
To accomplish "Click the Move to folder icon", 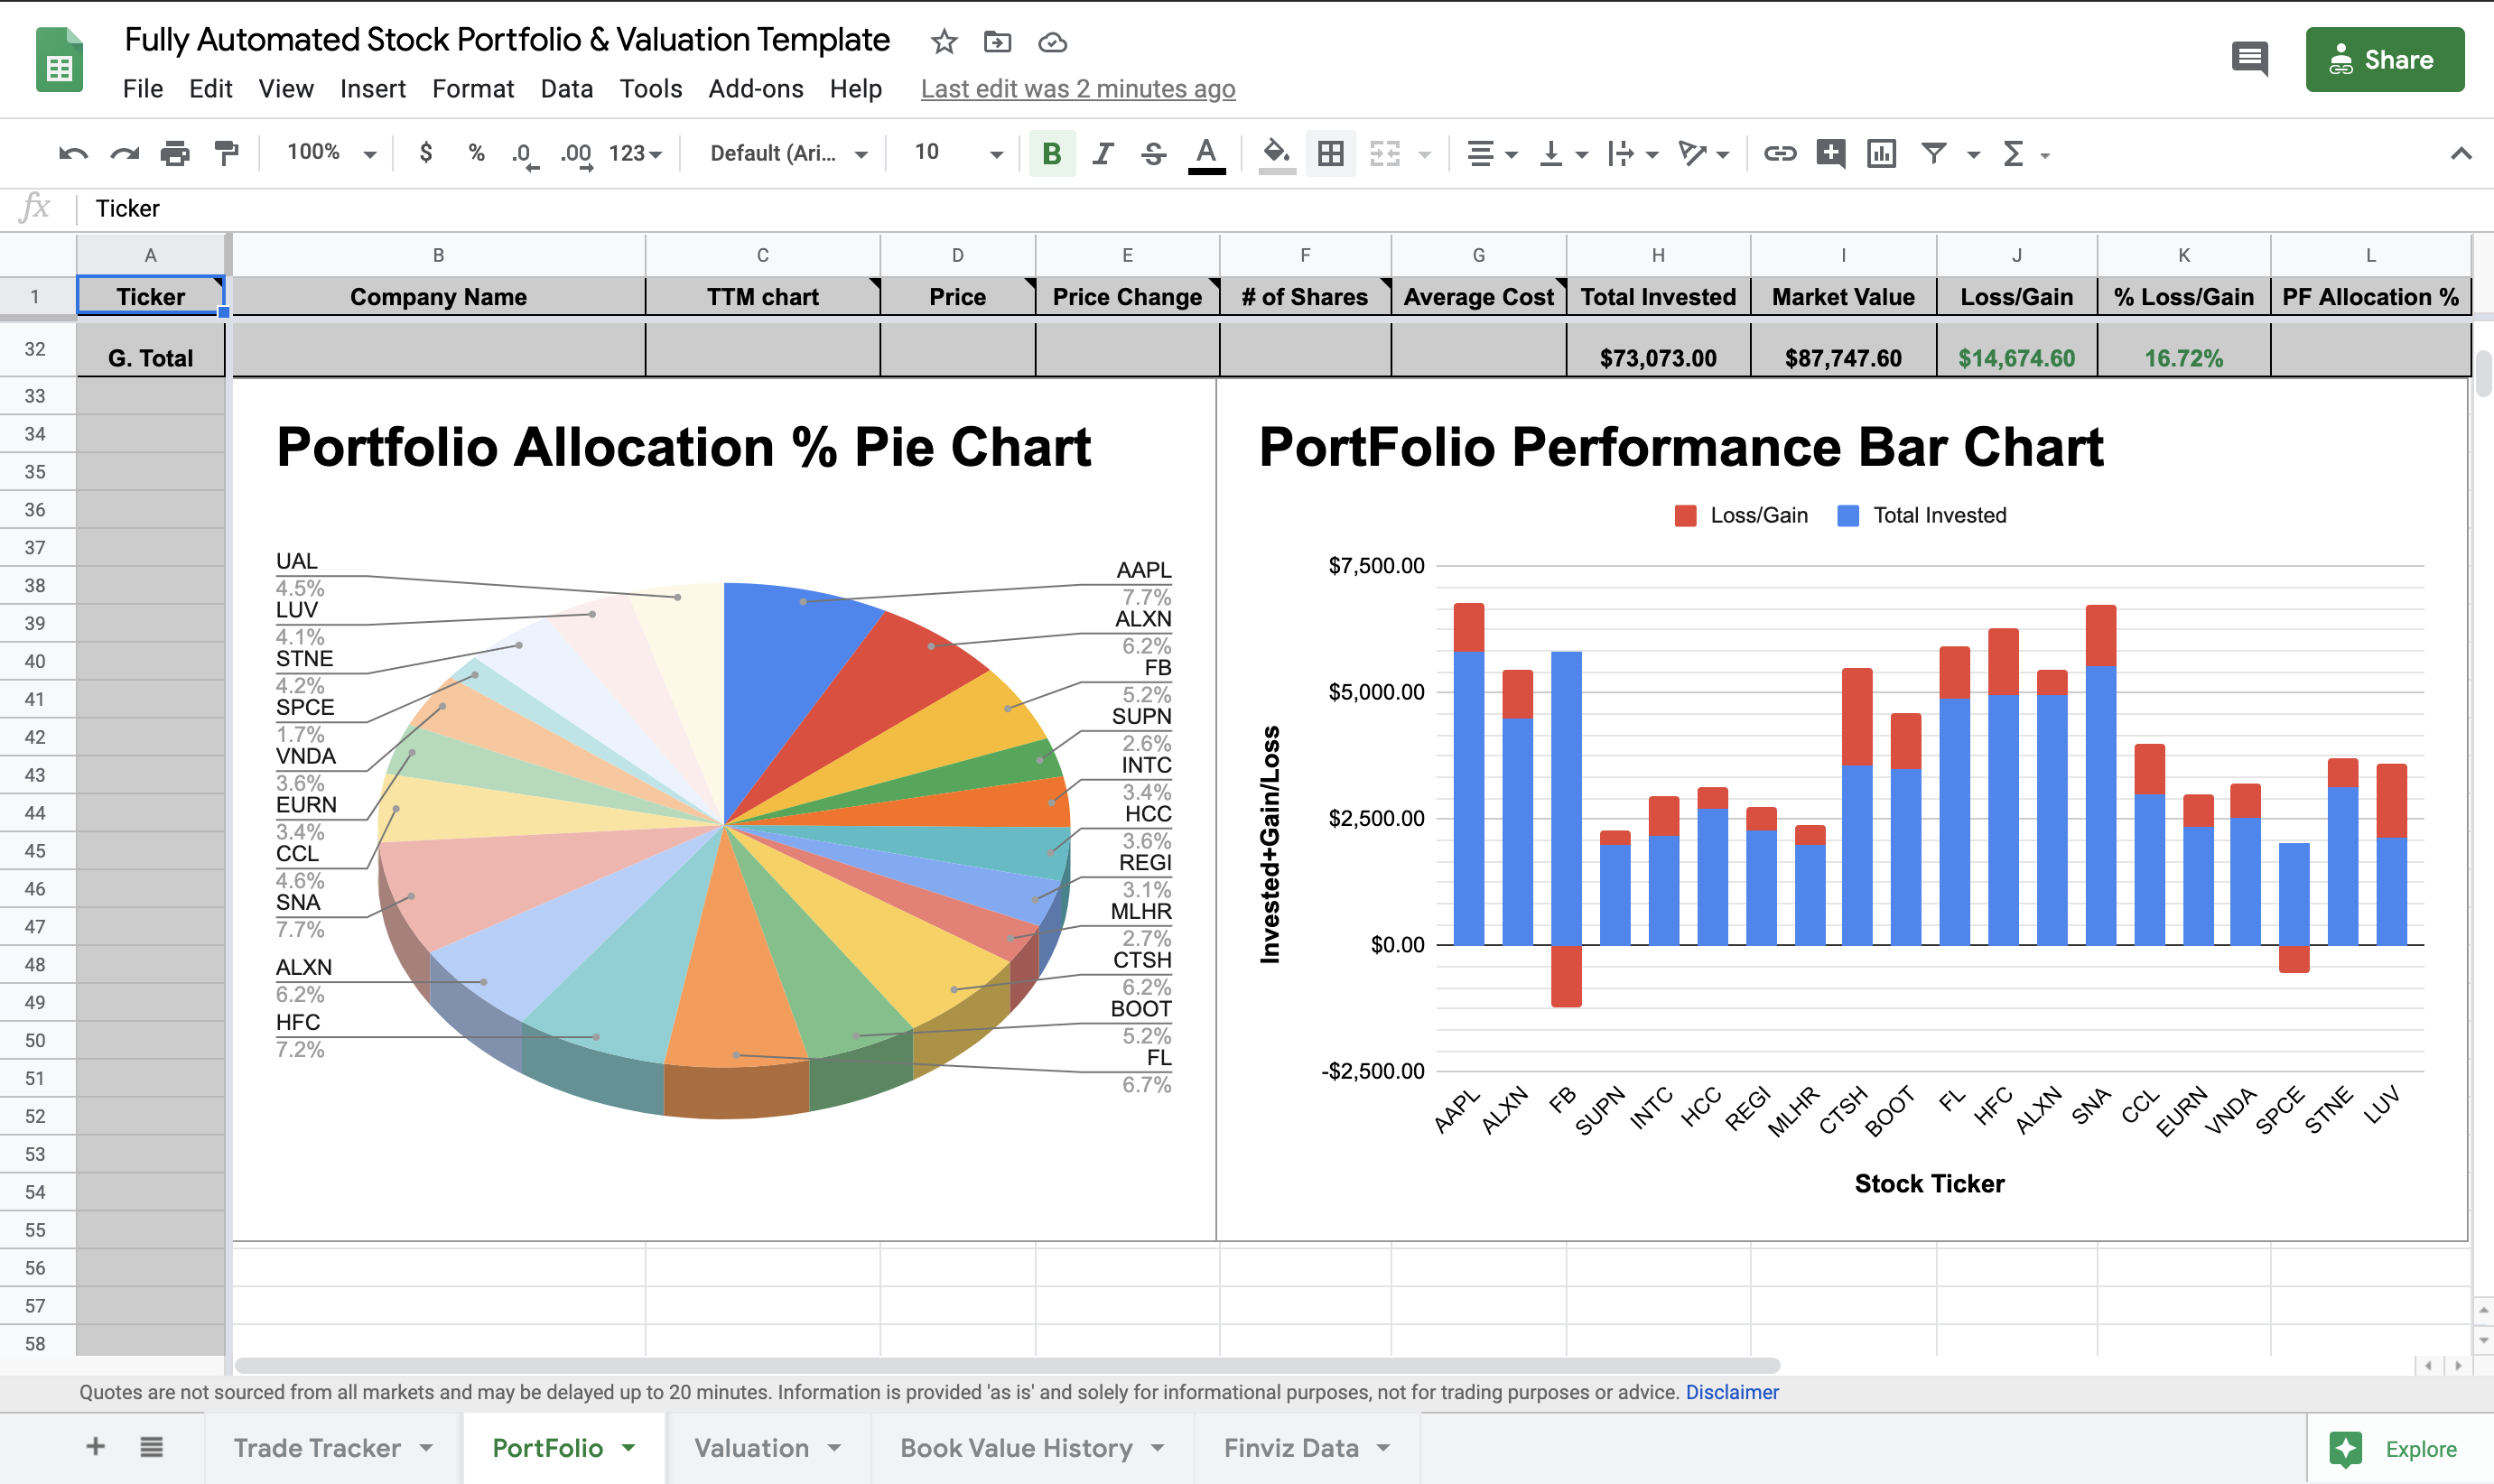I will pos(997,42).
